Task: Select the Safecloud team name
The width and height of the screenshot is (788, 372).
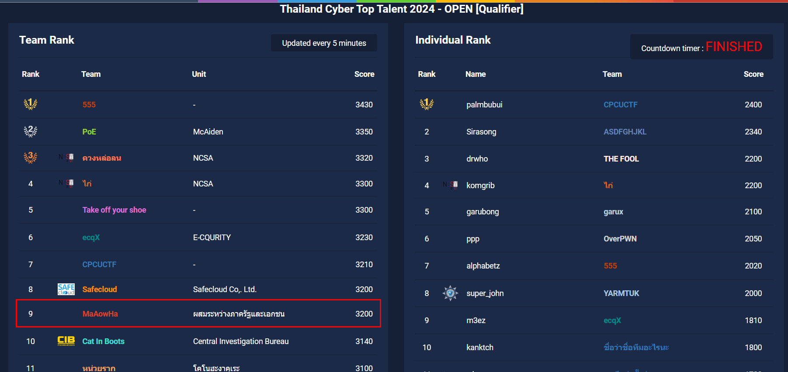Action: pos(100,289)
